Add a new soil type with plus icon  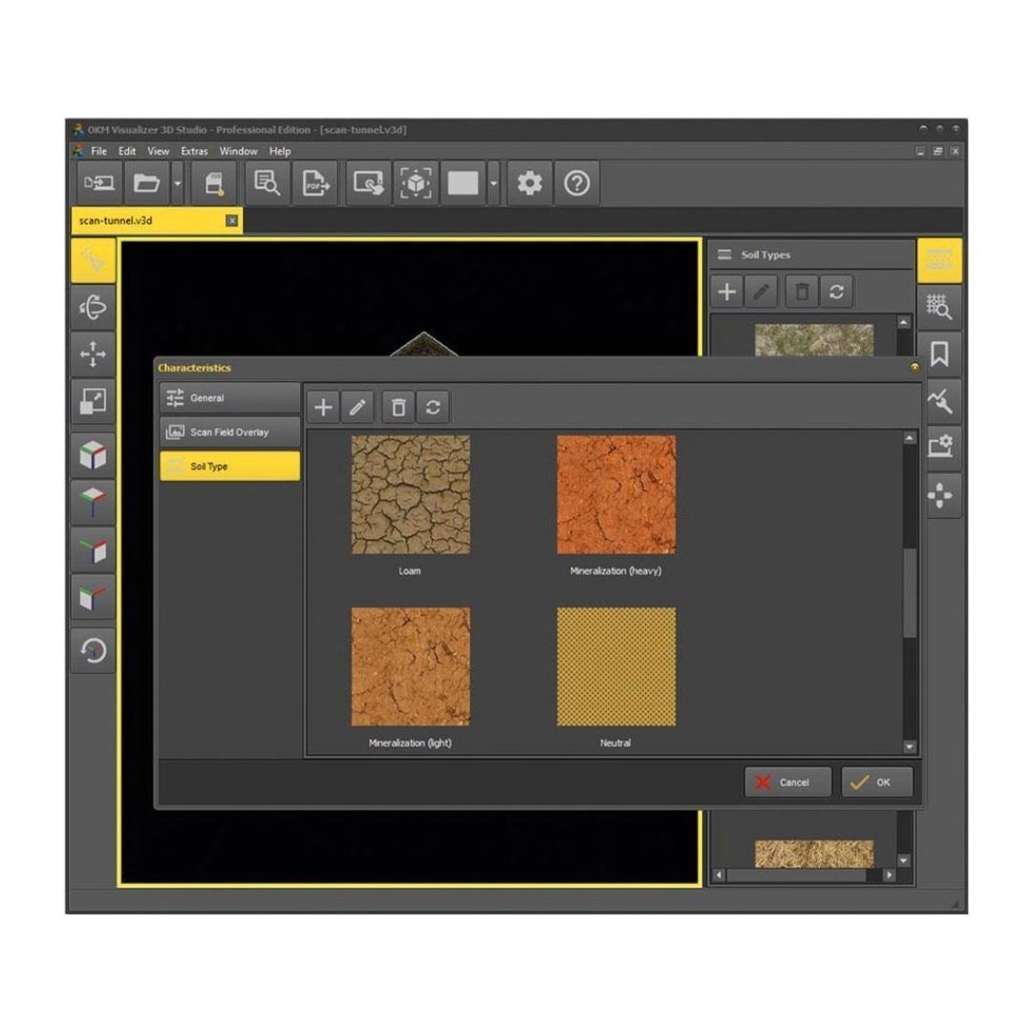(323, 407)
